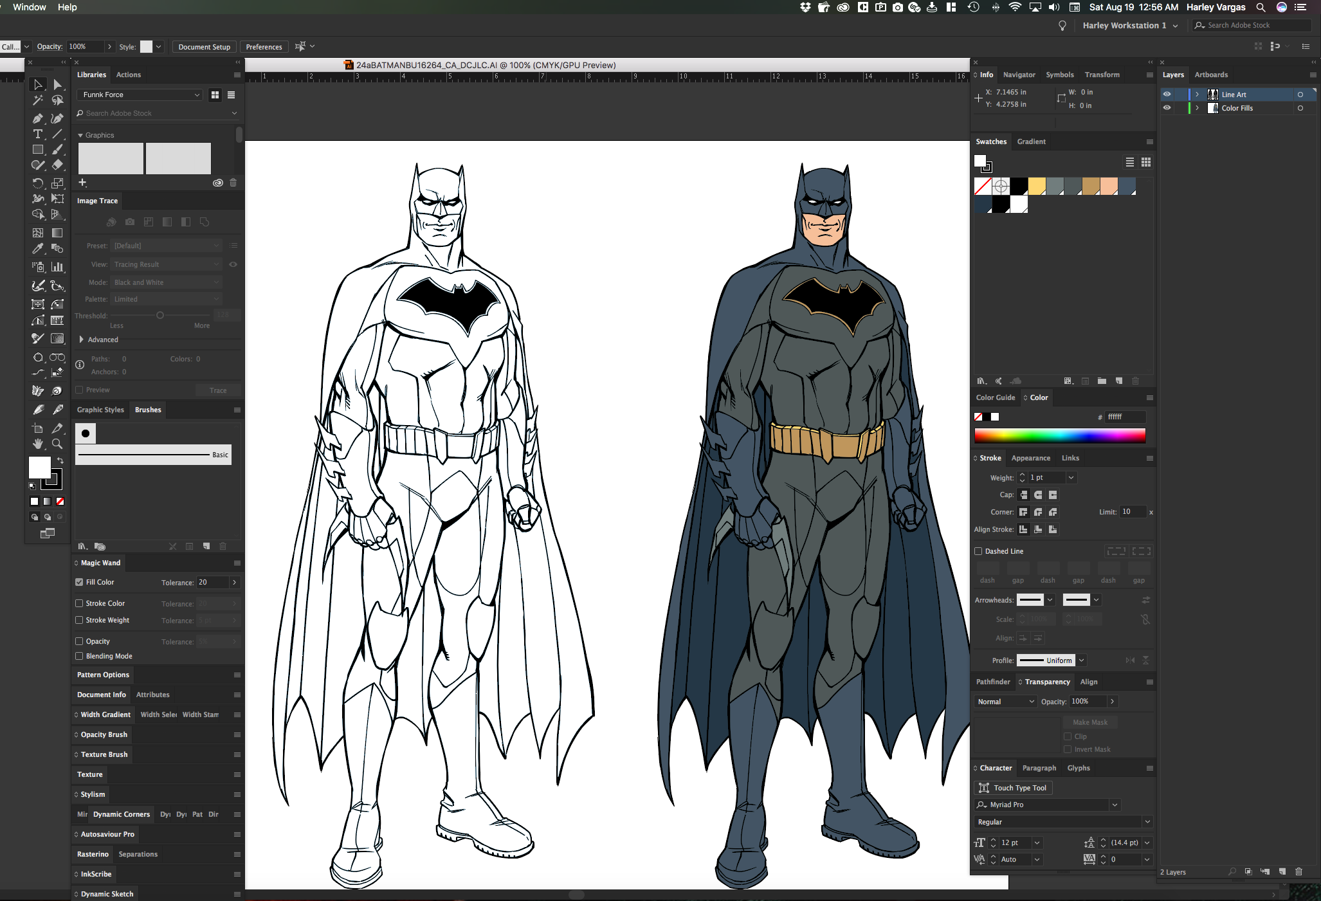Click the Eraser tool
The image size is (1321, 901).
pos(57,165)
